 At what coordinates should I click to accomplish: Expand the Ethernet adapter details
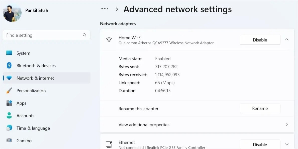tap(286, 144)
